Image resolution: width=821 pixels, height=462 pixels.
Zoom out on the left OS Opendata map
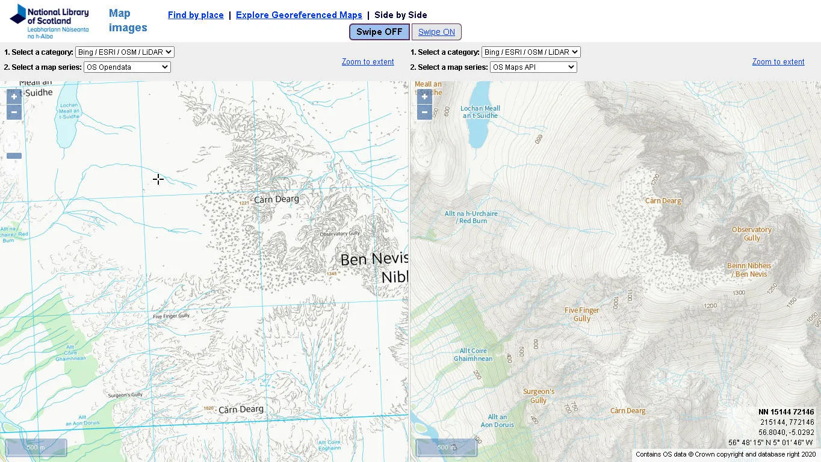(x=13, y=112)
